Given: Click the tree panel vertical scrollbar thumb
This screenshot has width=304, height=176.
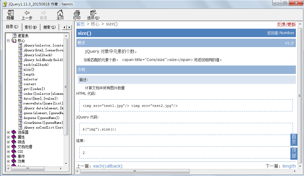Looking at the screenshot, I should pyautogui.click(x=66, y=87).
